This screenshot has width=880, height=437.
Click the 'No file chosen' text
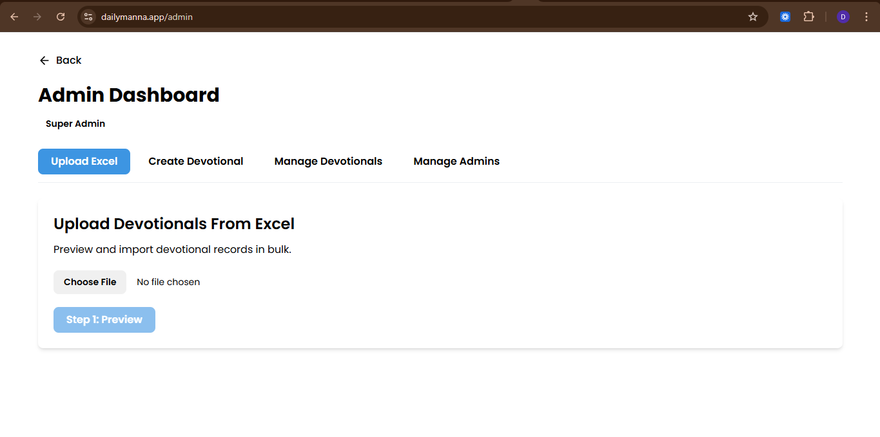tap(168, 282)
